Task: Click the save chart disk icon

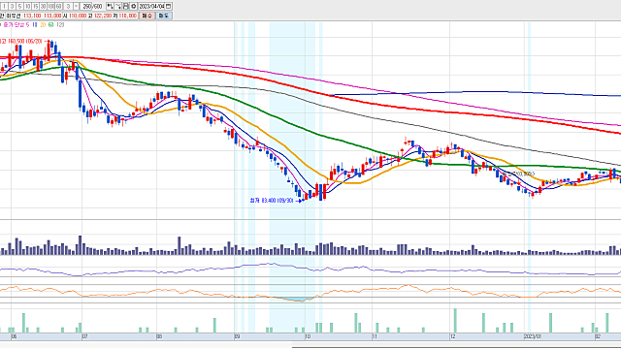Action: click(125, 7)
